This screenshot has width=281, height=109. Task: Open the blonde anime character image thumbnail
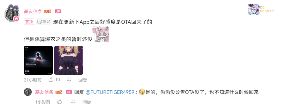69,60
